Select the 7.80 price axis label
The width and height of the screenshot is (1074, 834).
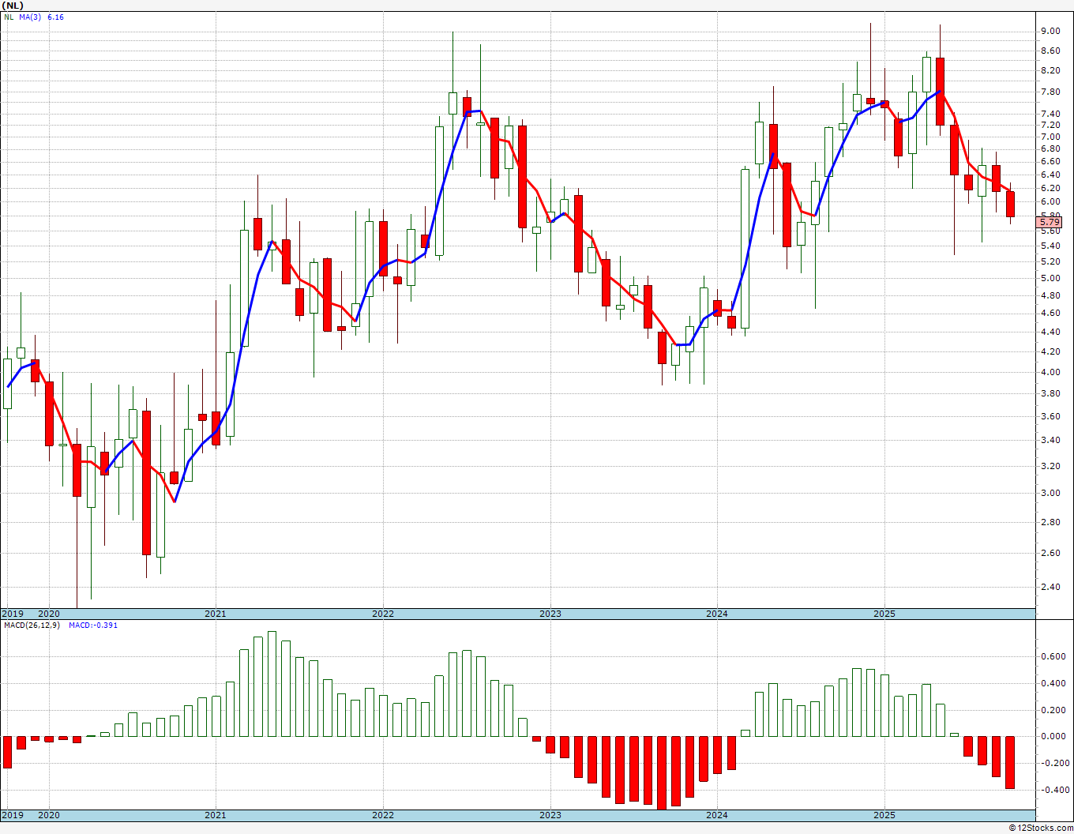[1050, 92]
